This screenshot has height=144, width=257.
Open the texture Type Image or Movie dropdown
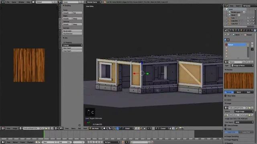tap(242, 66)
